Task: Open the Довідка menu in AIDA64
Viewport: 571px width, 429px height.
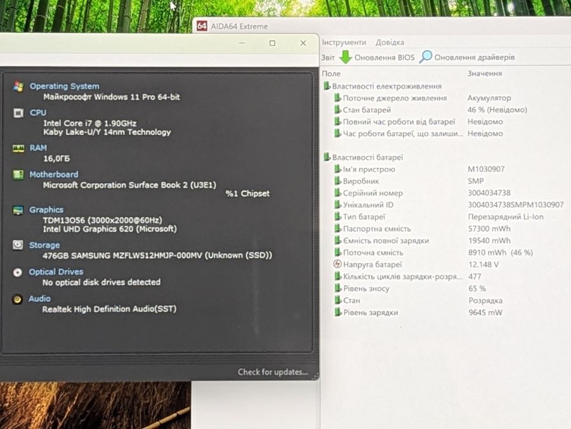Action: 390,42
